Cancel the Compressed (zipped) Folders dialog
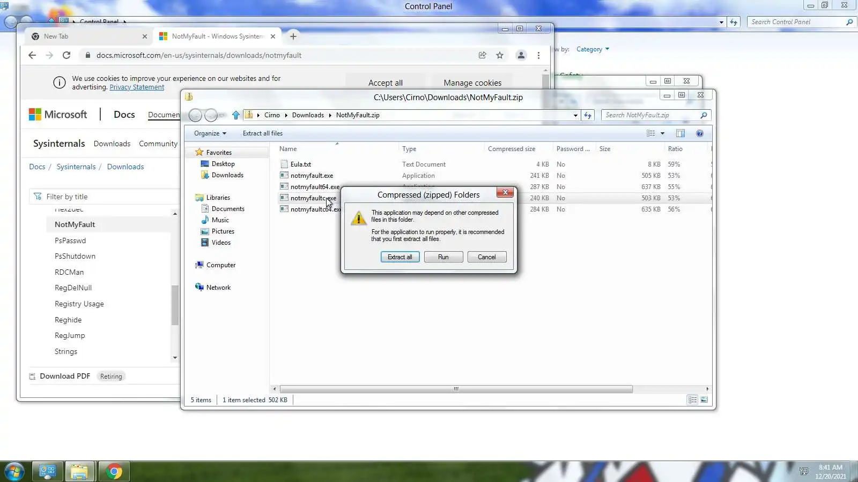858x482 pixels. [487, 257]
